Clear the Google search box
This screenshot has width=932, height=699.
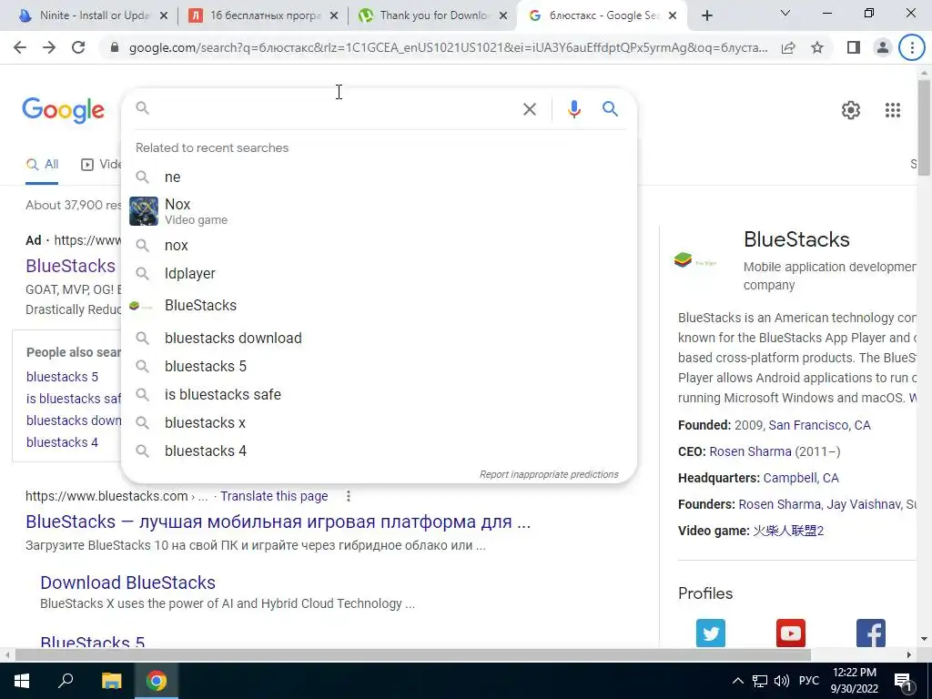(529, 109)
